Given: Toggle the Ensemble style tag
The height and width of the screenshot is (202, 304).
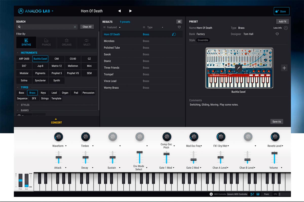Looking at the screenshot, I should coord(203,40).
